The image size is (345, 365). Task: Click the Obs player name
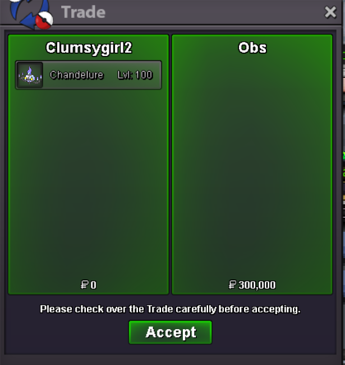coord(252,48)
